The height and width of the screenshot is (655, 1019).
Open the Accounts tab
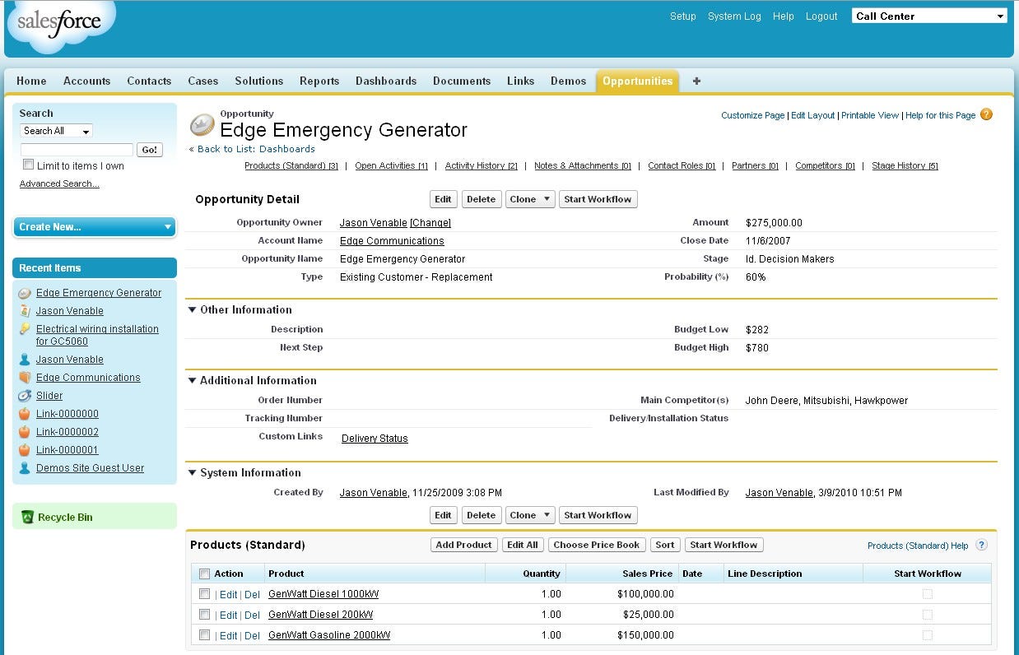click(x=86, y=81)
